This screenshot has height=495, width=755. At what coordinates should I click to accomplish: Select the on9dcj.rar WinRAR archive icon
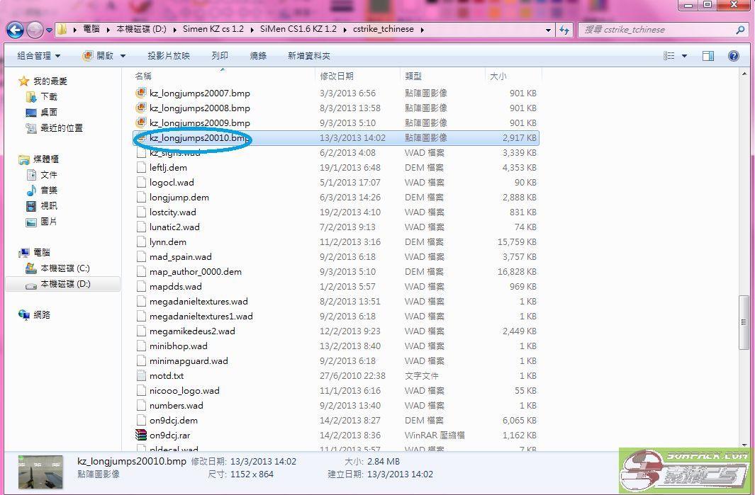(141, 436)
